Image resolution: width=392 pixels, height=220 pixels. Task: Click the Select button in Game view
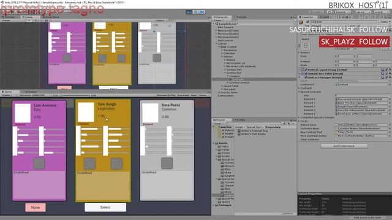[x=105, y=208]
